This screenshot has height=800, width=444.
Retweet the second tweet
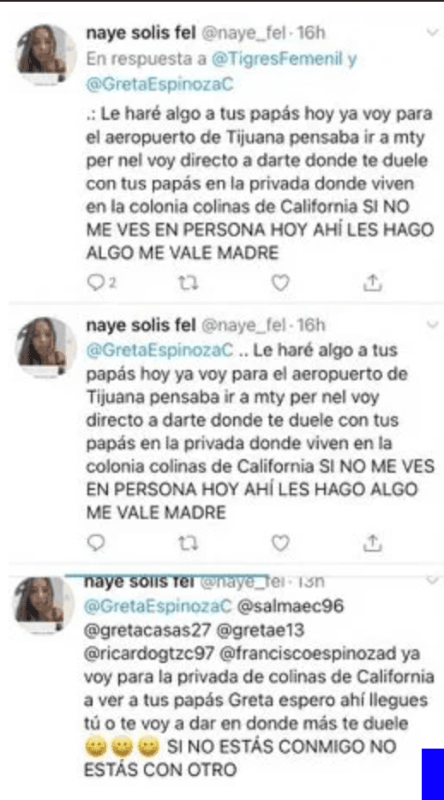point(189,543)
